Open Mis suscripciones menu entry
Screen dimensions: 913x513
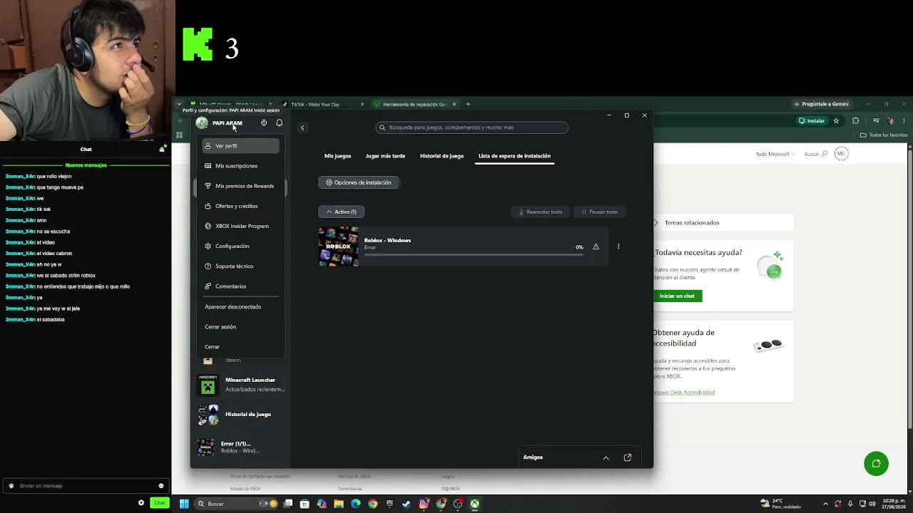tap(240, 166)
